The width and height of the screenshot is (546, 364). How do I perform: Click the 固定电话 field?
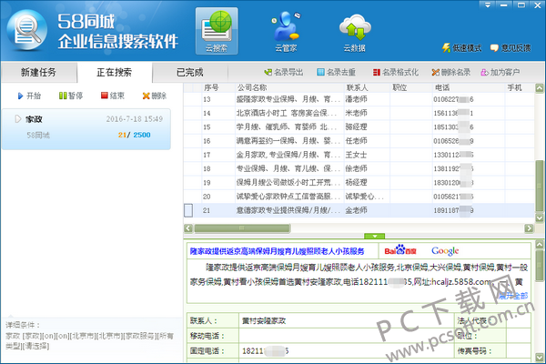[x=347, y=350]
